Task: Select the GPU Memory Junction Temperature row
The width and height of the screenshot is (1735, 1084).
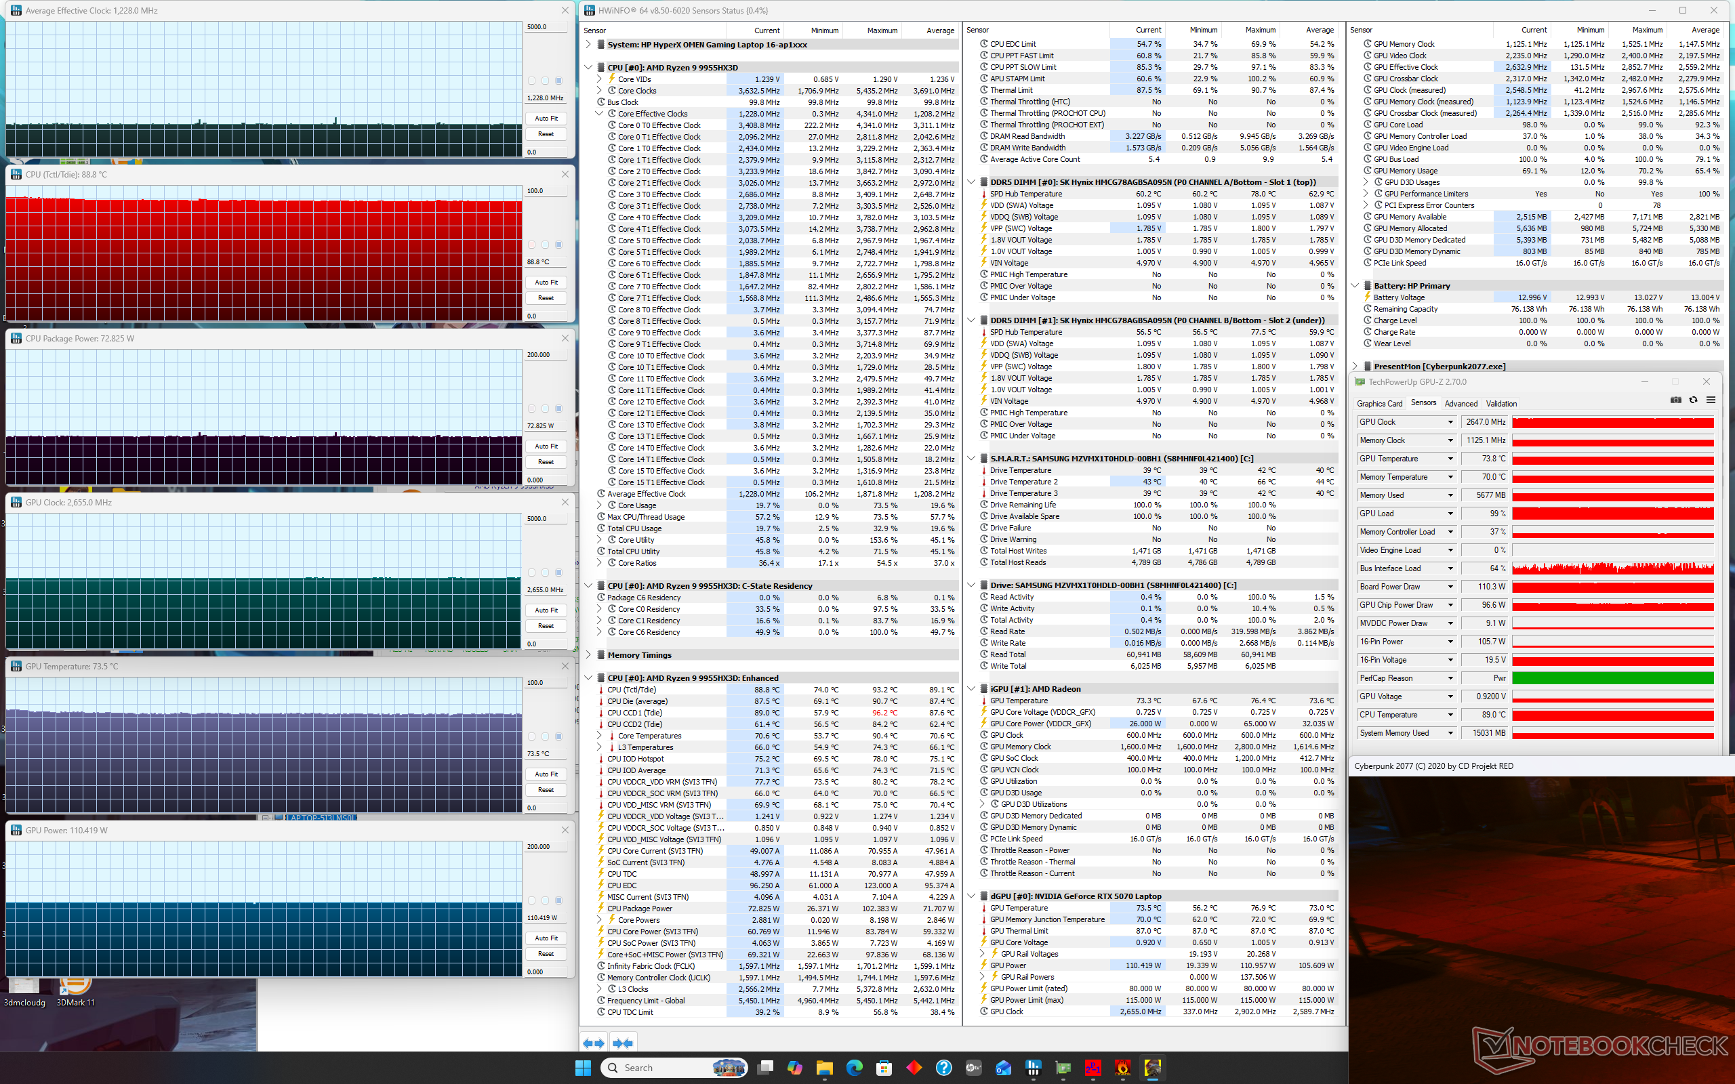Action: click(x=1153, y=919)
